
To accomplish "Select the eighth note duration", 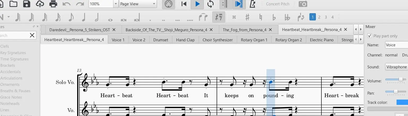I will tap(71, 17).
